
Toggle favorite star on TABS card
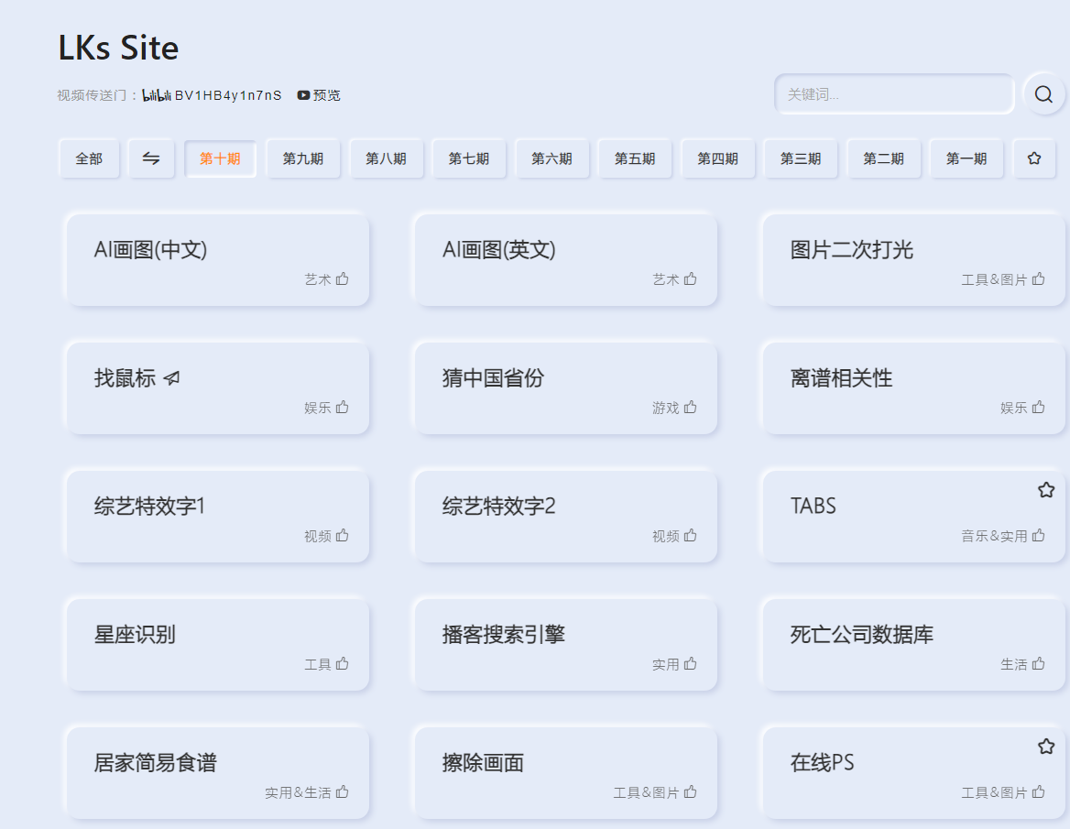(1046, 490)
